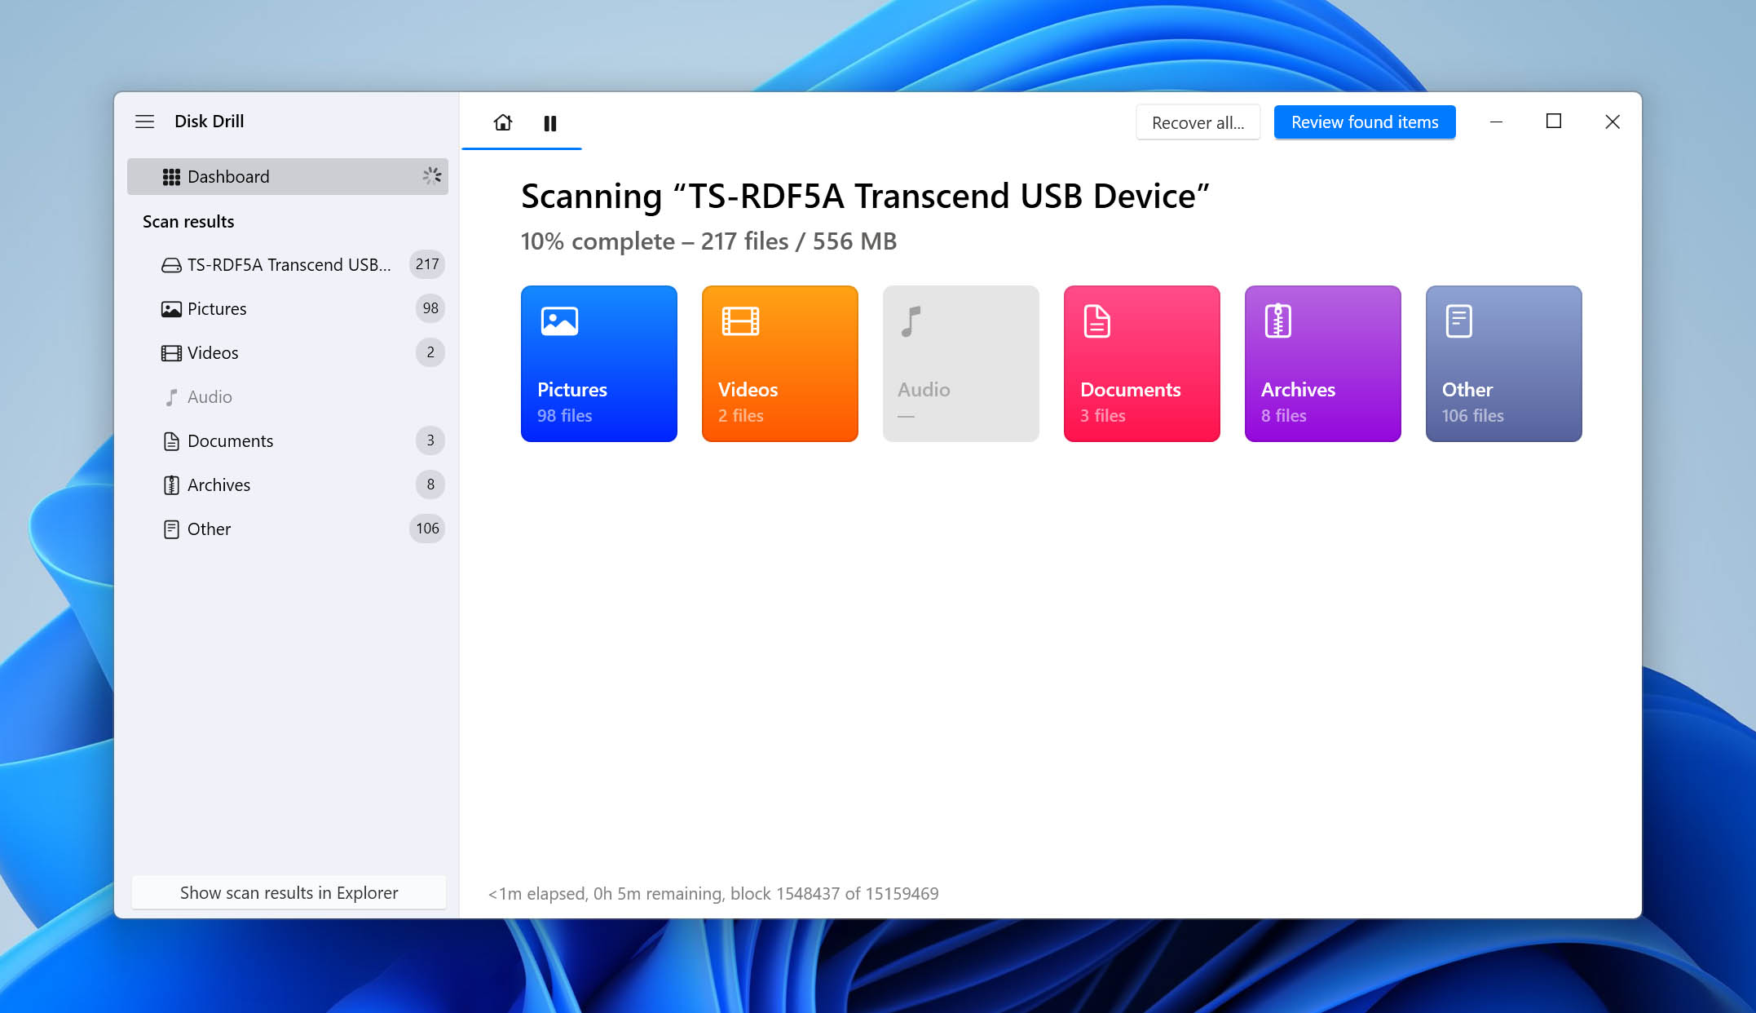This screenshot has width=1756, height=1013.
Task: Click the film strip icon on Videos card
Action: coord(740,321)
